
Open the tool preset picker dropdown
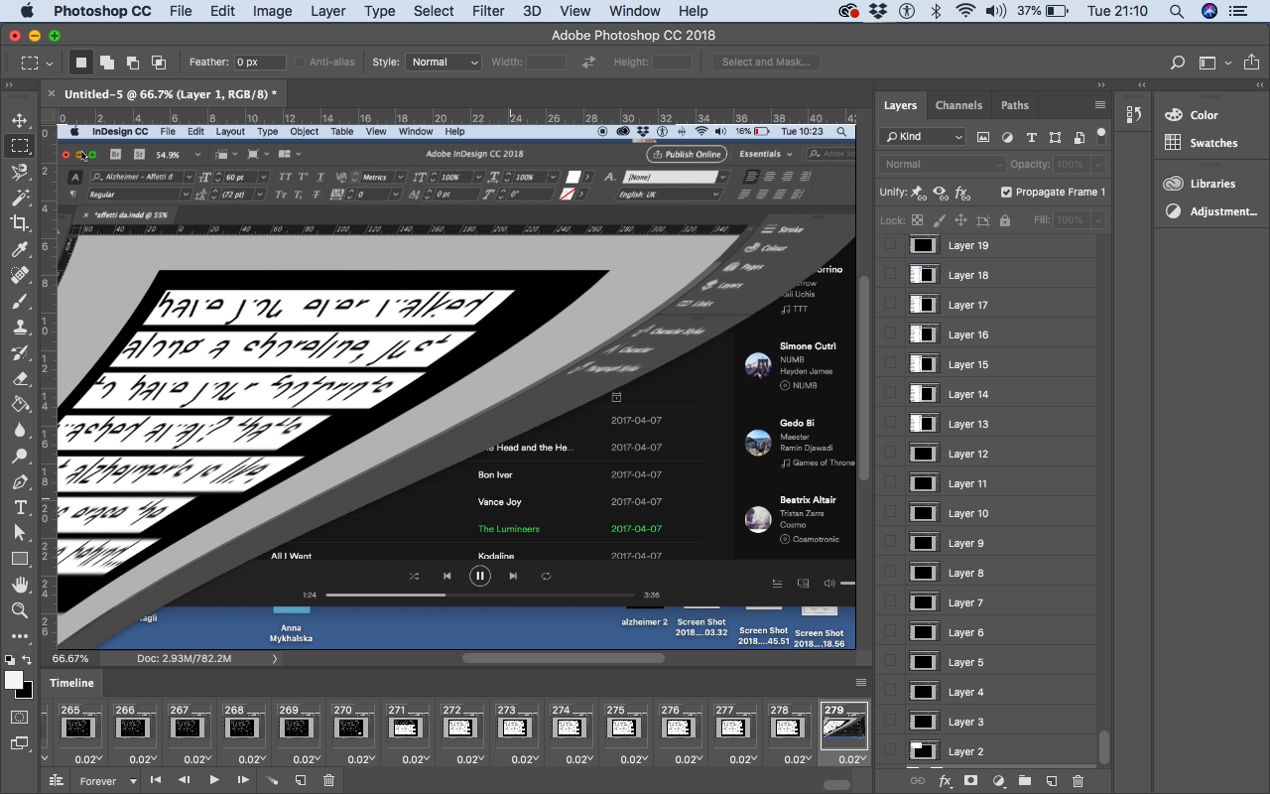(37, 62)
